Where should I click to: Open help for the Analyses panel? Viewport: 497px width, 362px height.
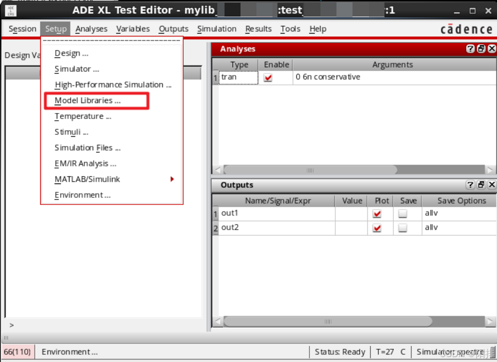pyautogui.click(x=470, y=49)
